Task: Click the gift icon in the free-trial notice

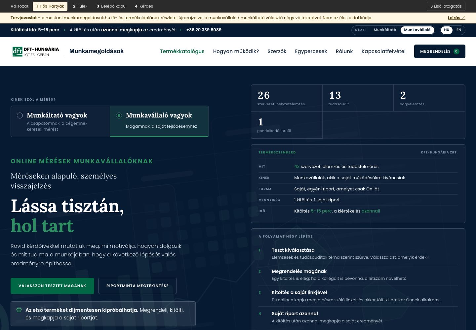Action: pyautogui.click(x=19, y=310)
